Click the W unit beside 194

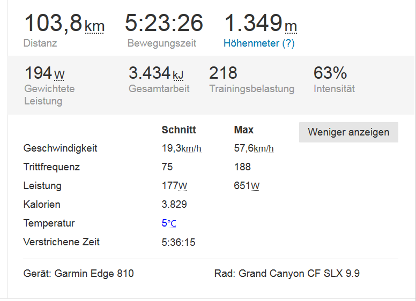click(59, 74)
